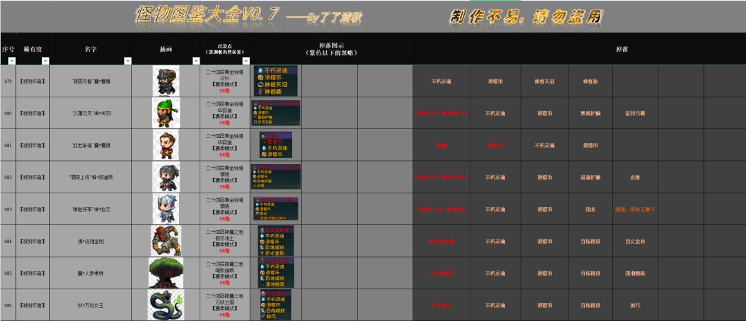This screenshot has height=321, width=746.
Task: Click the drop list image in row 681
Action: coord(276,145)
